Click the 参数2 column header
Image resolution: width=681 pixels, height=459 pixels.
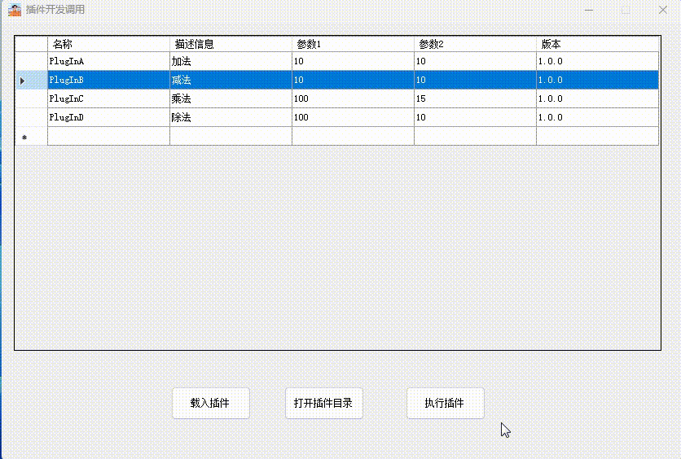click(475, 44)
